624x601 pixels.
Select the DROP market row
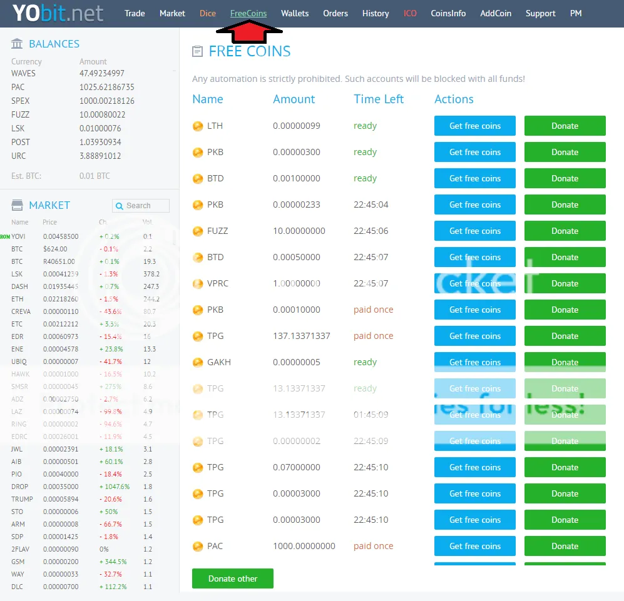pyautogui.click(x=85, y=487)
